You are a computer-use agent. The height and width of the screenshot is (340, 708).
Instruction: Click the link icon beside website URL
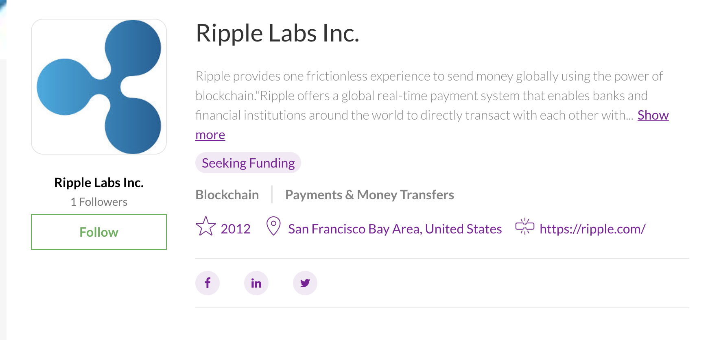click(x=525, y=227)
